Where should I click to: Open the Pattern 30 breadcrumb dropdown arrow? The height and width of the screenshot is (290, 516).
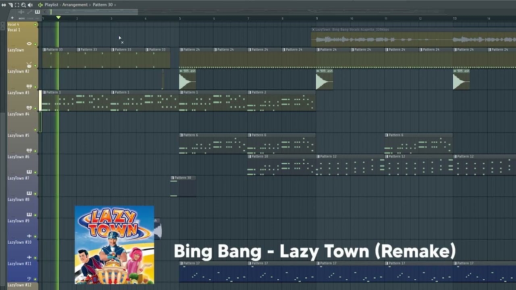[115, 5]
